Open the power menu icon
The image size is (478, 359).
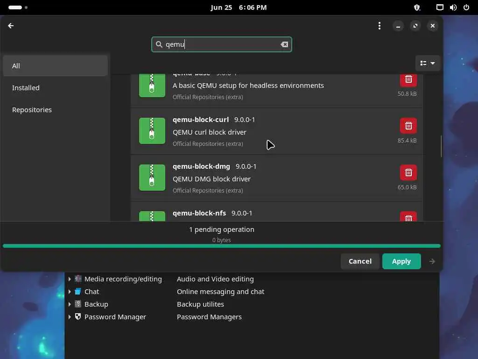tap(466, 7)
